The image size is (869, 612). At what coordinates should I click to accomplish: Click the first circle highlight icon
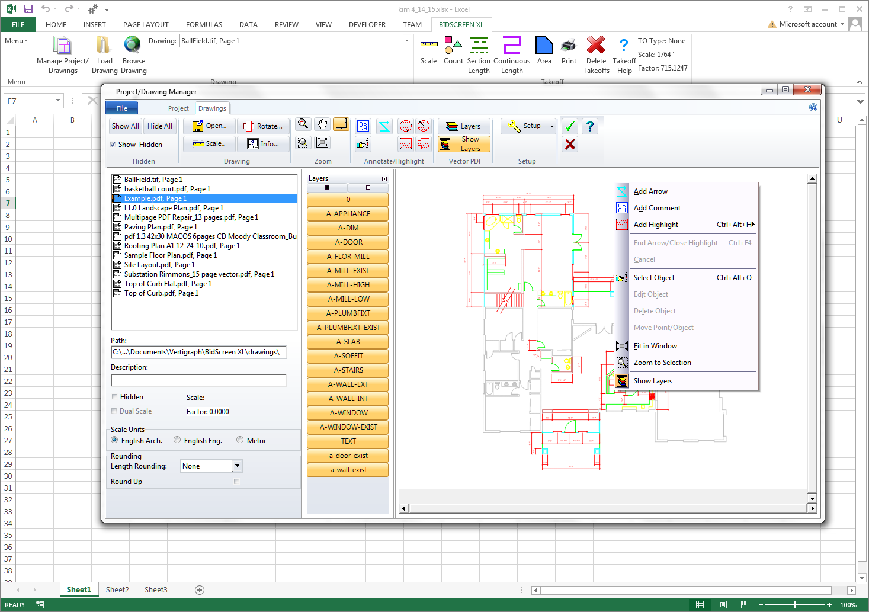pos(406,126)
